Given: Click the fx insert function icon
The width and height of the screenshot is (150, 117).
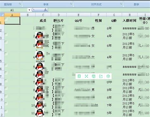Looking at the screenshot, I should [x=45, y=10].
